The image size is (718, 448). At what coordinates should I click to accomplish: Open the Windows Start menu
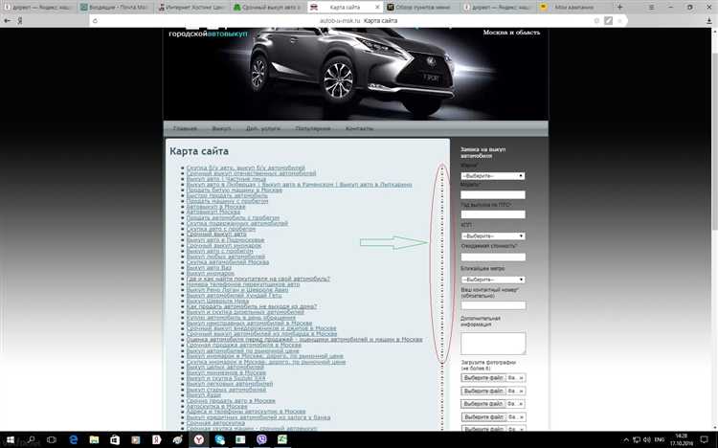point(9,438)
